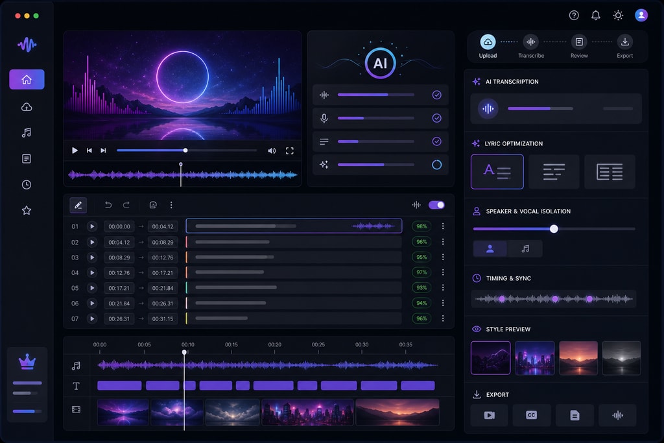Select the two-column lyric layout

point(610,171)
